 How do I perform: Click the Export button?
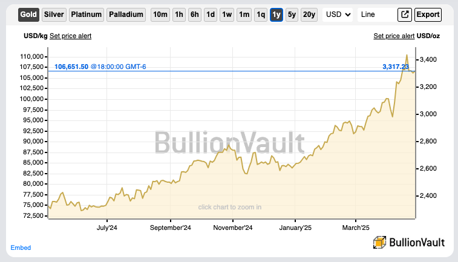click(428, 15)
